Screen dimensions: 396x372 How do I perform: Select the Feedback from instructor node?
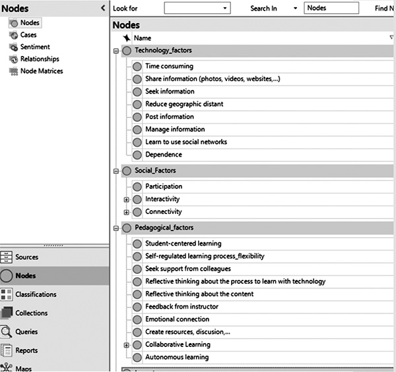181,307
